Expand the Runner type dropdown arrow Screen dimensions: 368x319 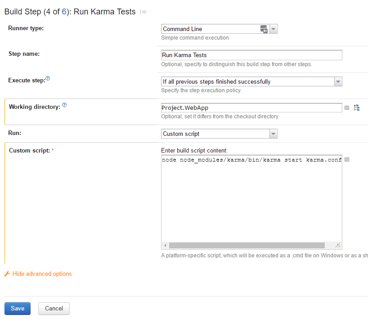(x=274, y=29)
